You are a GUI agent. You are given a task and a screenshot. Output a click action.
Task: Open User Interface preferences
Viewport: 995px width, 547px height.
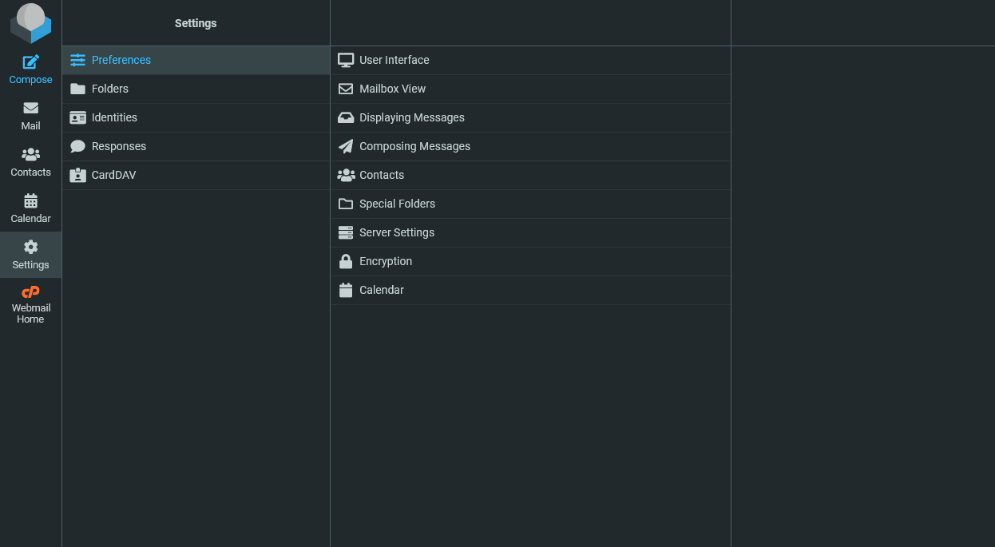pyautogui.click(x=394, y=60)
